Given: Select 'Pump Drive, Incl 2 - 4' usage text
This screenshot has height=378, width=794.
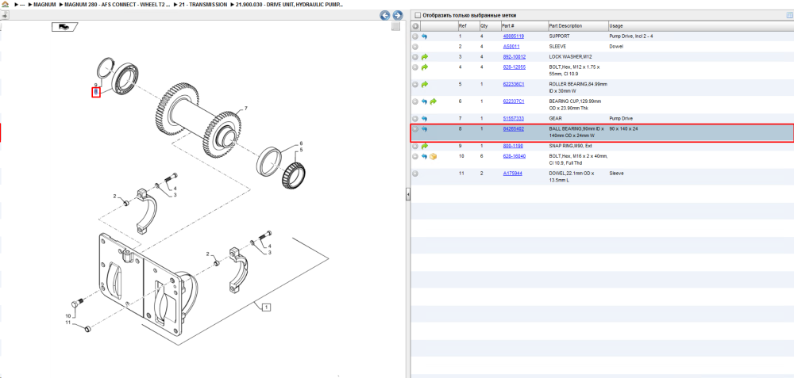Looking at the screenshot, I should [631, 36].
